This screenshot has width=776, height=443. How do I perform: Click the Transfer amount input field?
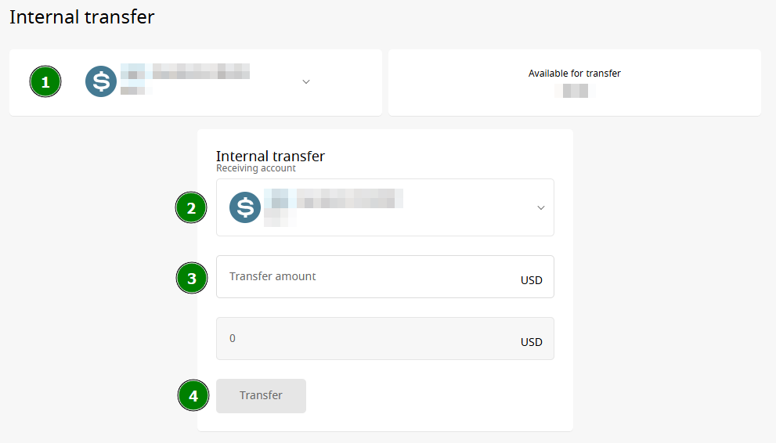pos(385,276)
